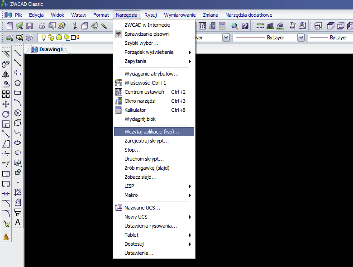Screen dimensions: 353x267
Task: Open the red linetype ByLayer dropdown arrow
Action: 301,38
